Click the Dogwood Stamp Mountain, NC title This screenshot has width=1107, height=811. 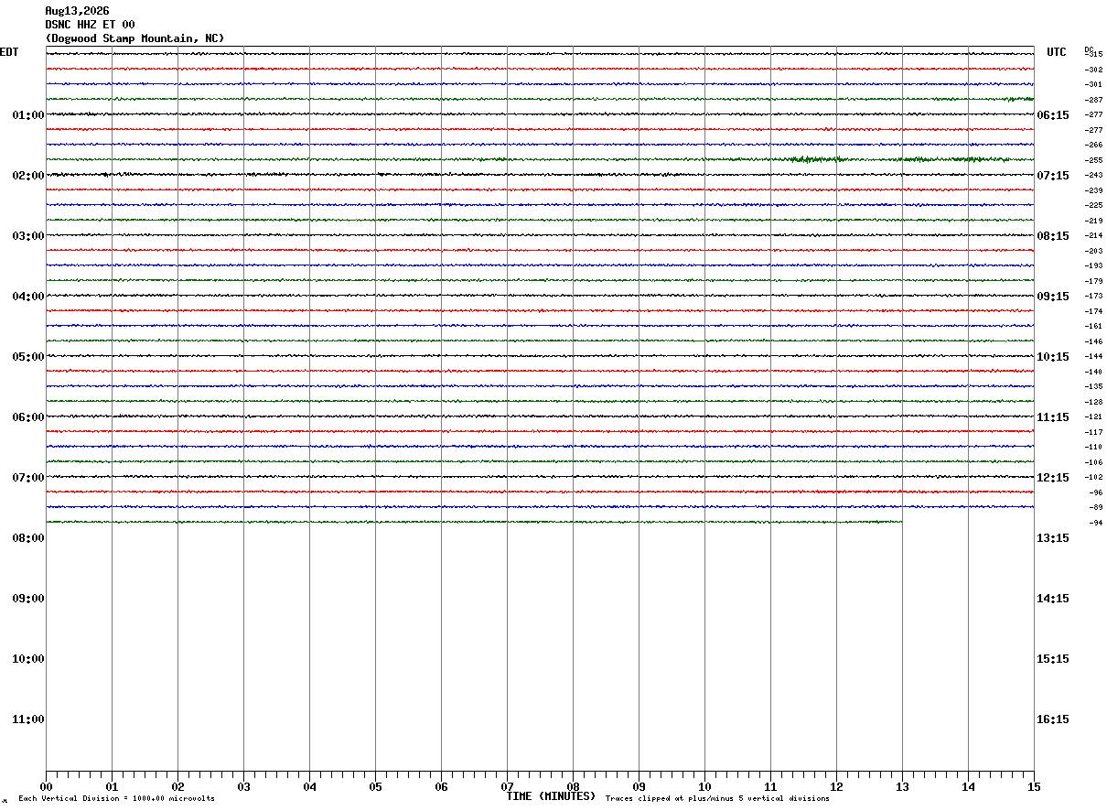134,38
